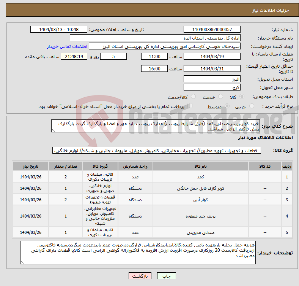Click the کد کالا column header

pos(265,166)
